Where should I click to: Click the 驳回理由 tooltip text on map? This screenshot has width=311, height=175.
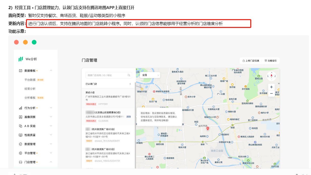point(159,117)
